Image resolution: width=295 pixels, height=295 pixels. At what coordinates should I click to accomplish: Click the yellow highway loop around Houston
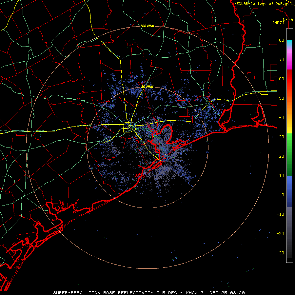(129, 128)
